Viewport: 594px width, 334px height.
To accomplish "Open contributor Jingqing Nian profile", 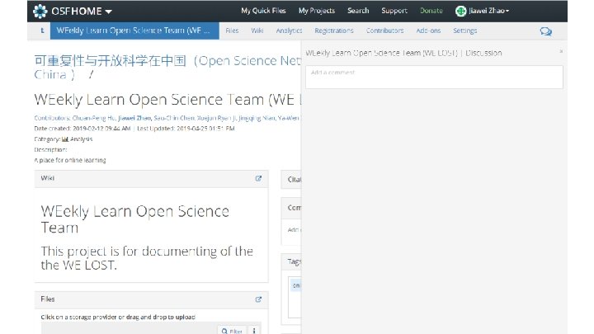I will pyautogui.click(x=257, y=118).
